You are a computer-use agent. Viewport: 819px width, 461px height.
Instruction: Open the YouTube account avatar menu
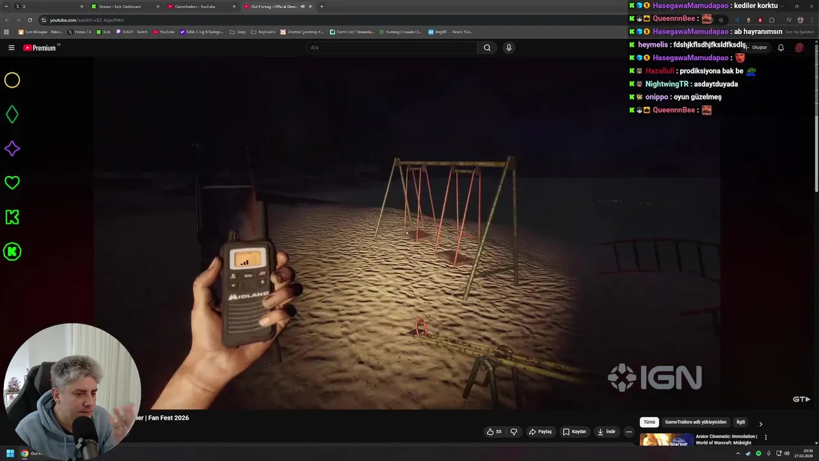(x=799, y=47)
